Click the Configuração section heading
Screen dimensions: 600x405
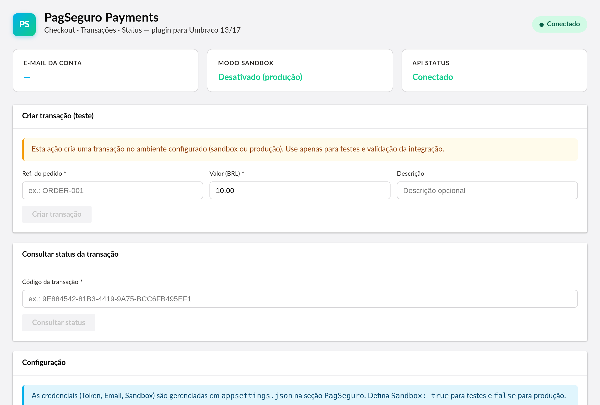coord(44,362)
